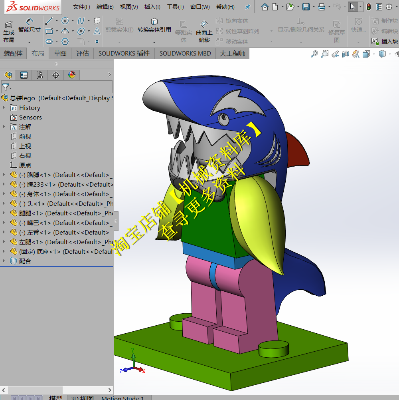399x400 pixels.
Task: Toggle the pushpin to pin menu bar
Action: click(x=247, y=7)
